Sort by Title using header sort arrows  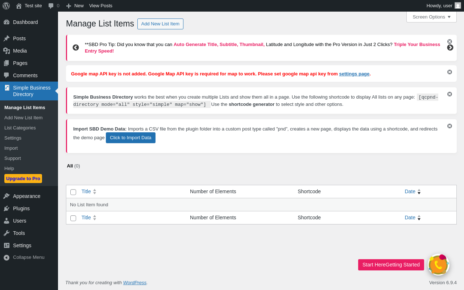point(95,191)
